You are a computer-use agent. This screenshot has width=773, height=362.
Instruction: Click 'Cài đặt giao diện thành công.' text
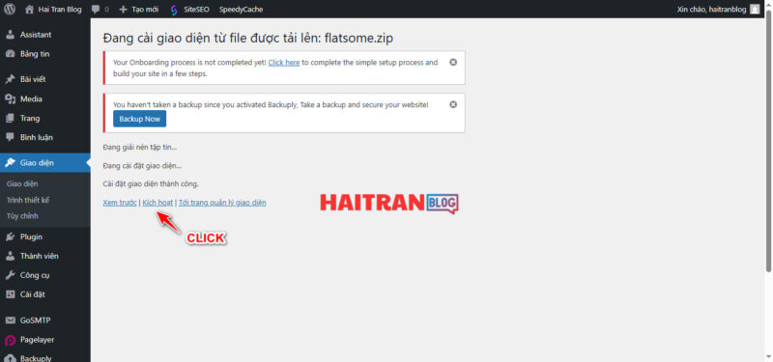click(x=151, y=184)
